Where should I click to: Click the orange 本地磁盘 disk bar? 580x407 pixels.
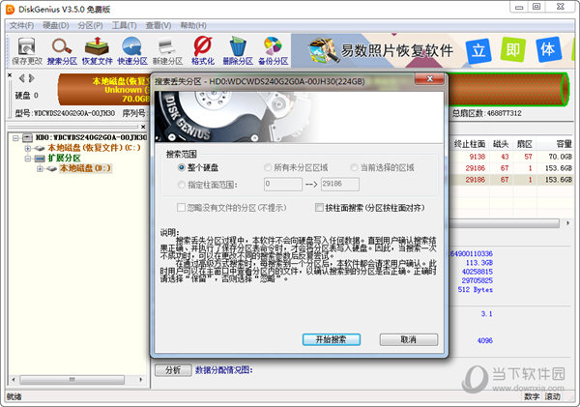coord(104,89)
